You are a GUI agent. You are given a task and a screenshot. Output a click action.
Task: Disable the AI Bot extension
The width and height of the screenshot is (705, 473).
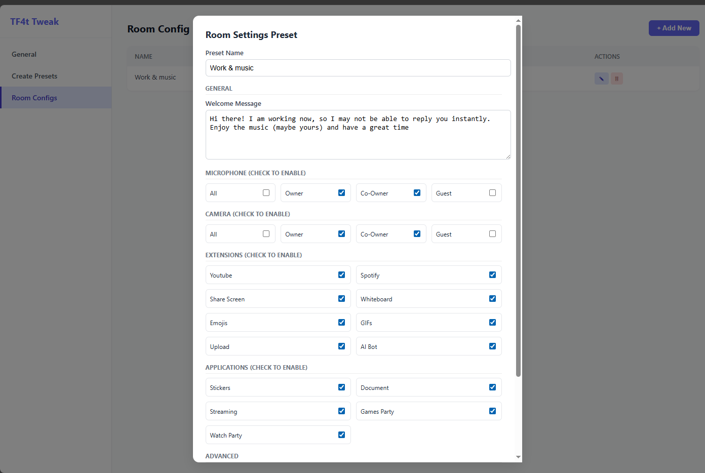tap(492, 346)
